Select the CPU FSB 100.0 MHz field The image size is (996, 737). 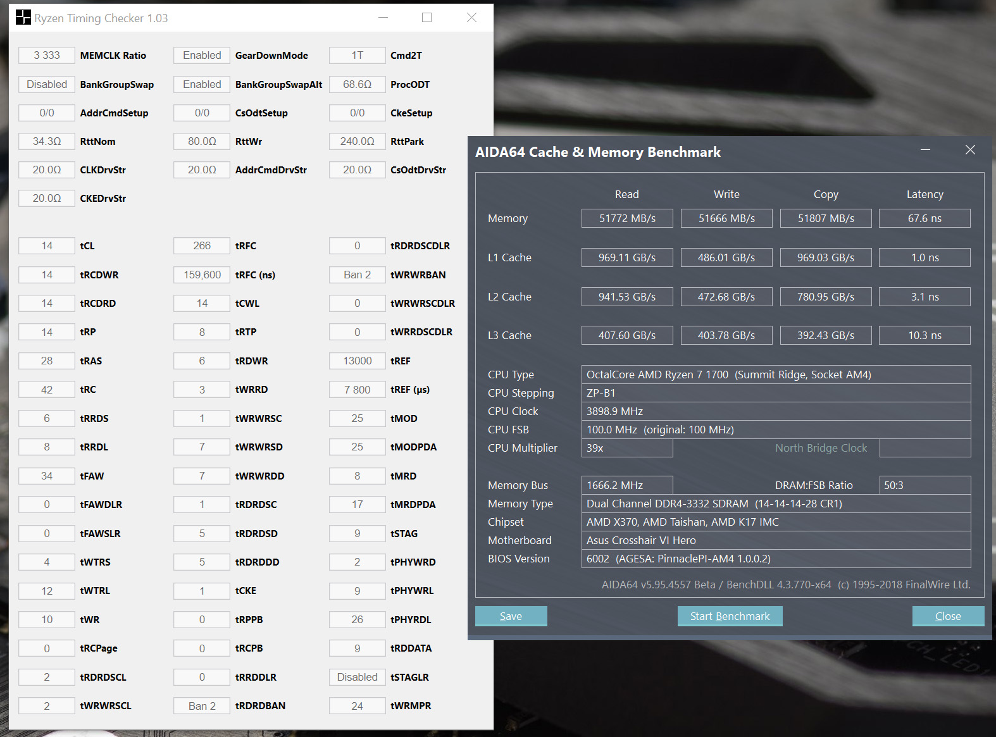(x=776, y=430)
